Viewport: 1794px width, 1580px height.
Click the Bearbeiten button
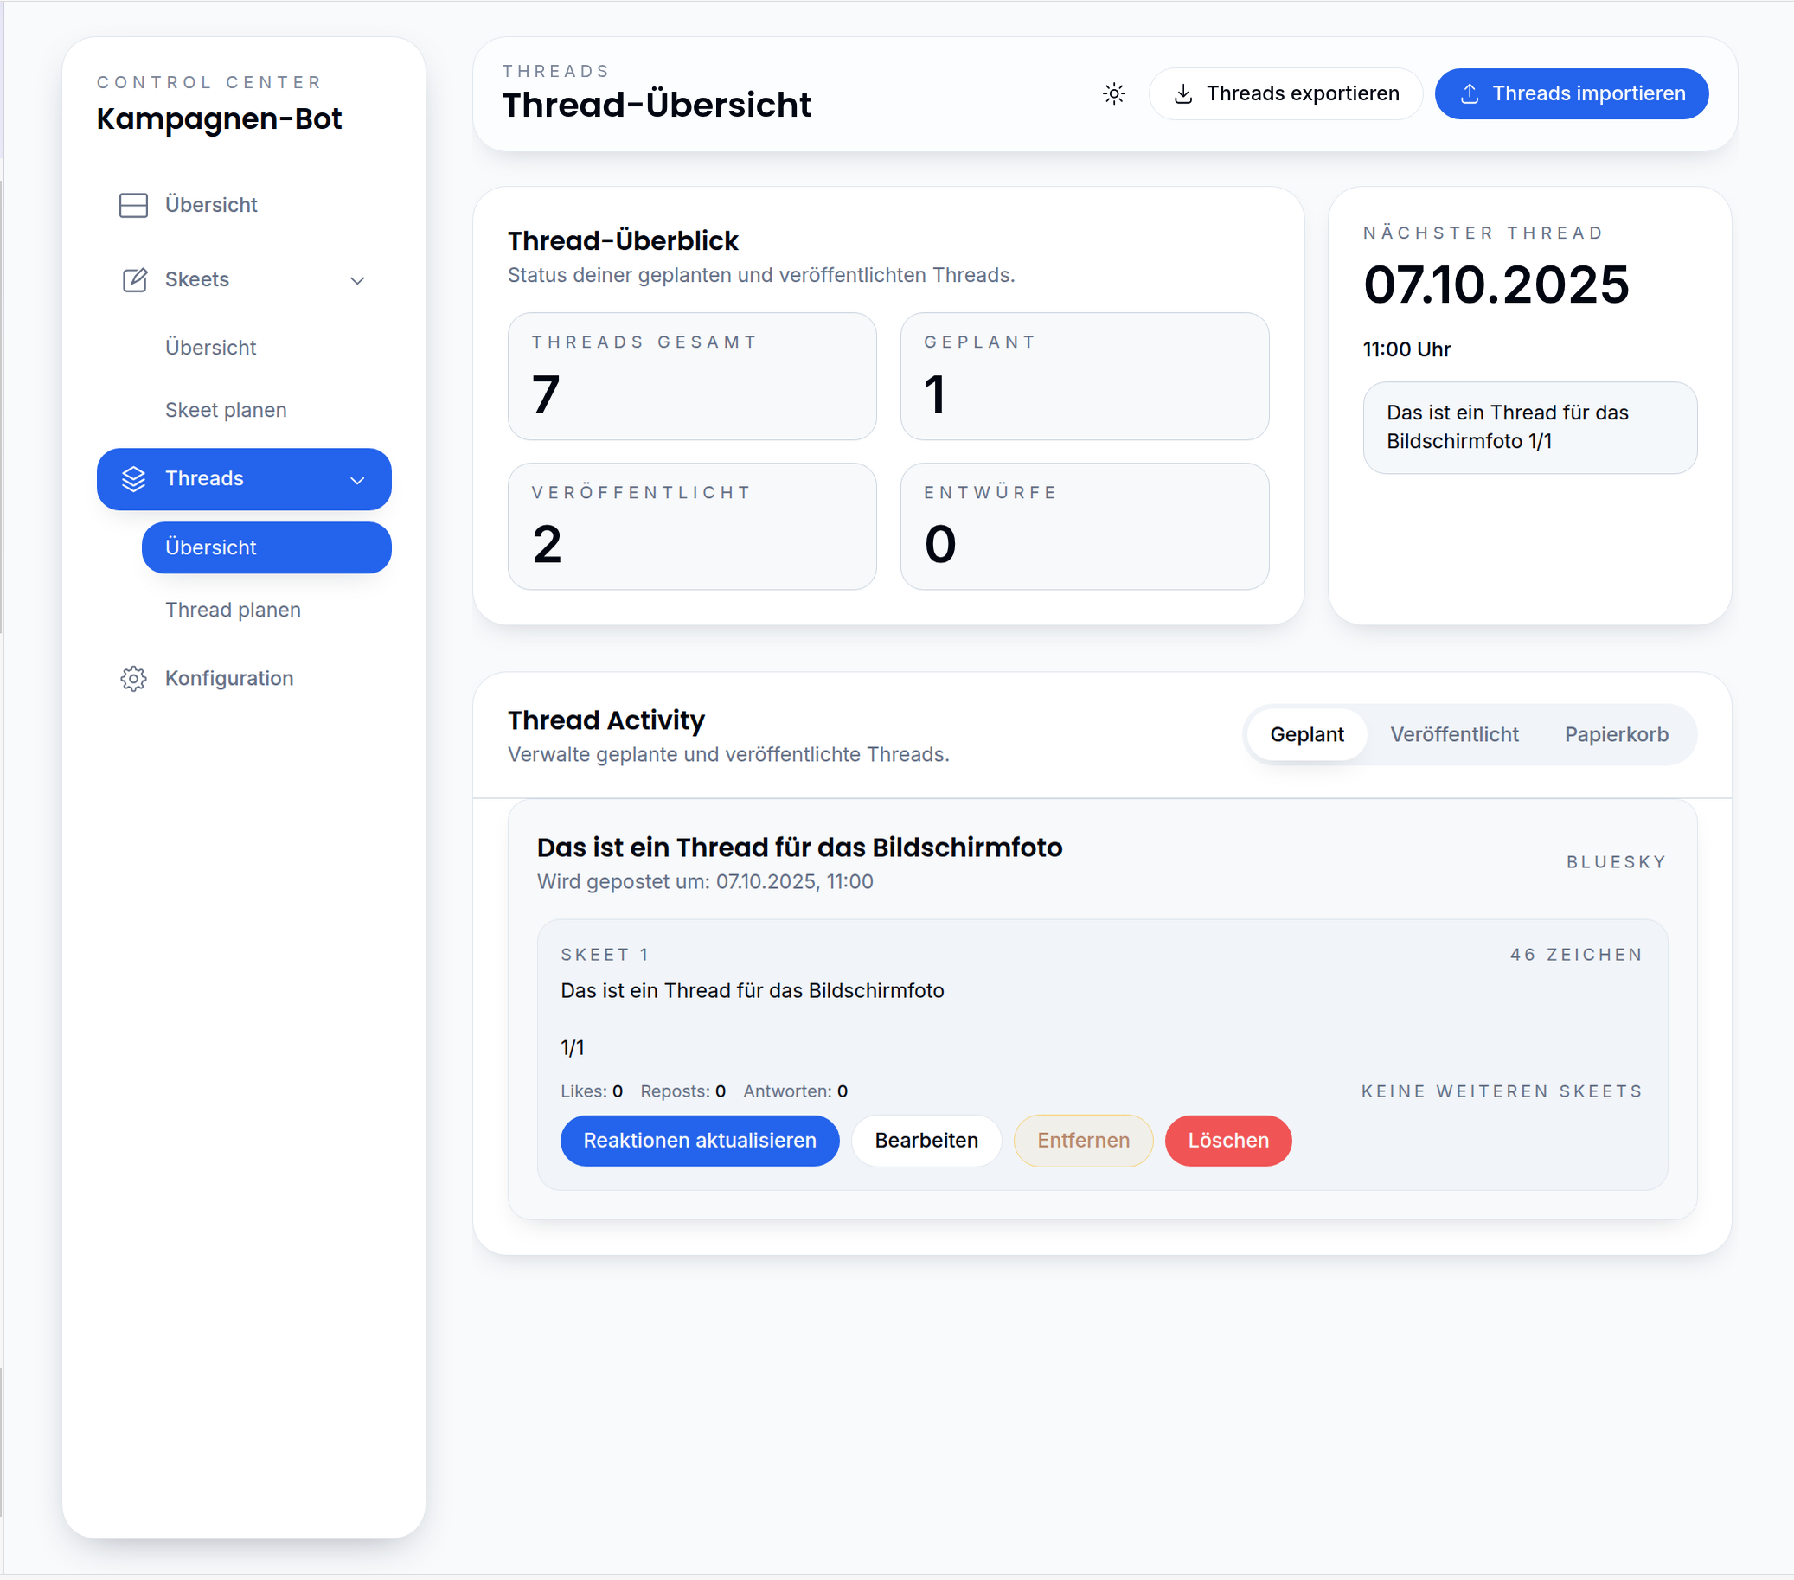(926, 1141)
